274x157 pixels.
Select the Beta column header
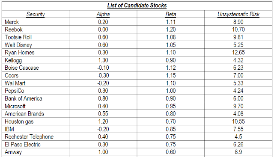(171, 14)
